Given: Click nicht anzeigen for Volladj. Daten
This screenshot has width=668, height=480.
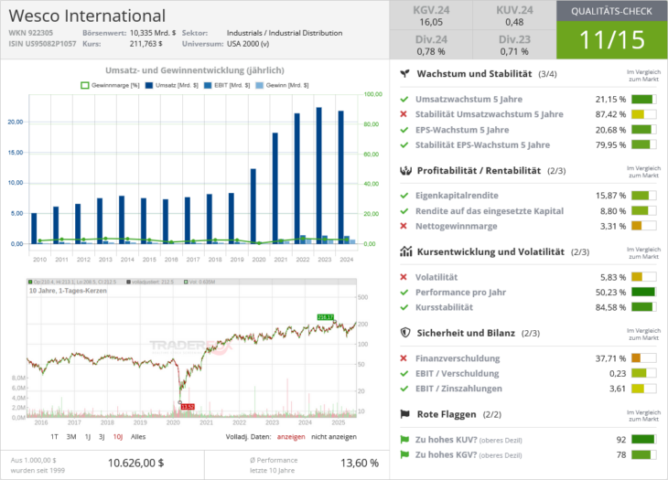Looking at the screenshot, I should coord(334,437).
